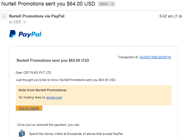Click the "Just thought you'd like to know" sentence
This screenshot has width=182, height=139.
tap(66, 80)
